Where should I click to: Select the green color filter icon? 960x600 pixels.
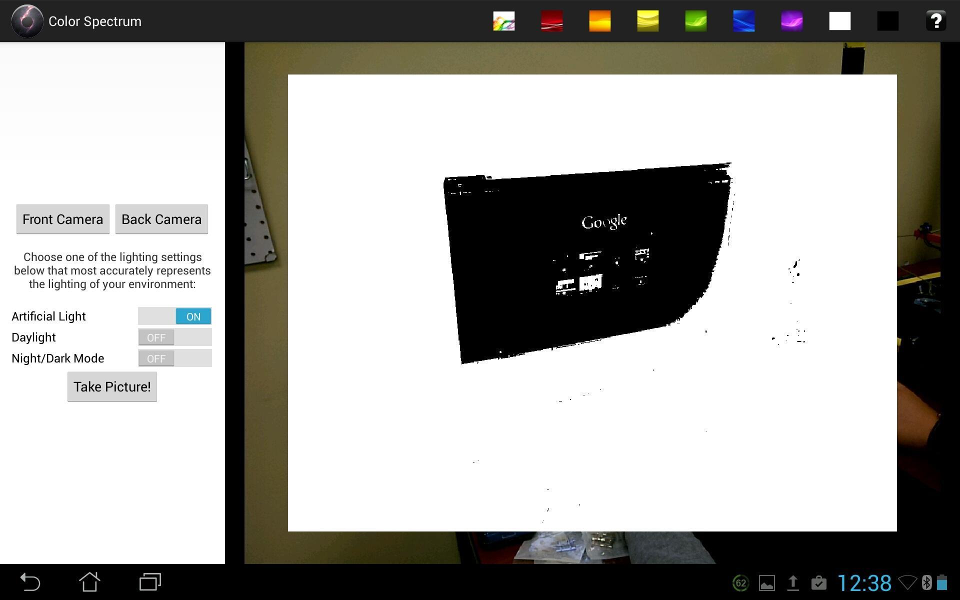pyautogui.click(x=695, y=21)
